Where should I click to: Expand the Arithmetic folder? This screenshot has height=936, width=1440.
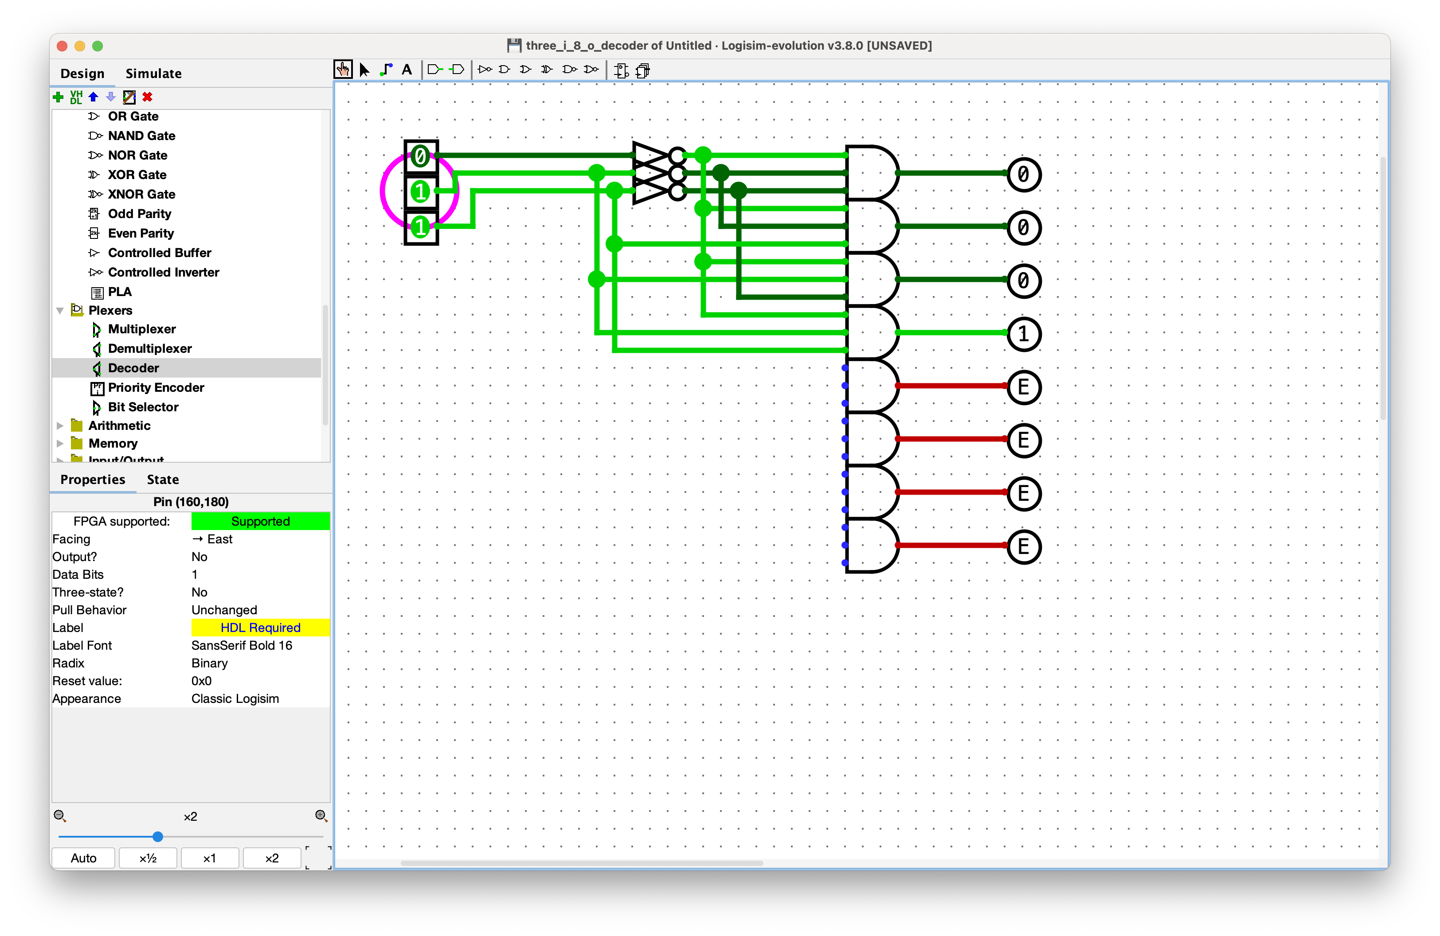click(60, 425)
